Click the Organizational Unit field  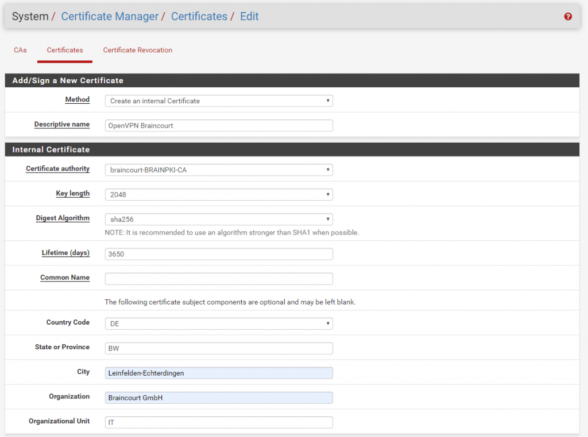click(219, 423)
